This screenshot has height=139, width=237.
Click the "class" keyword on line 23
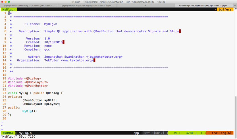point(13,93)
